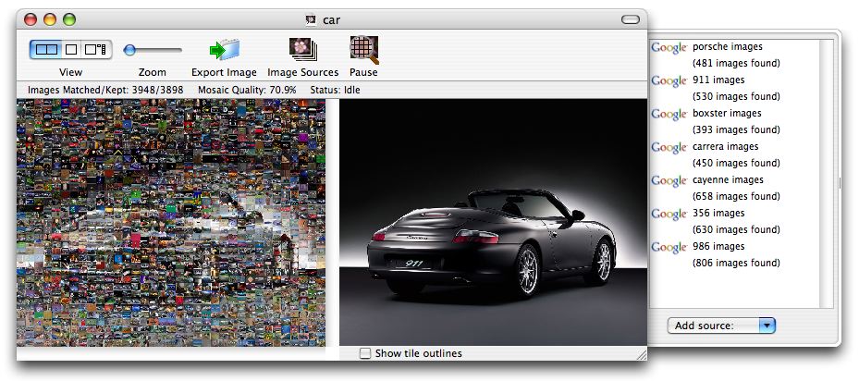Select the boxster images source row
859x381 pixels.
pyautogui.click(x=734, y=121)
